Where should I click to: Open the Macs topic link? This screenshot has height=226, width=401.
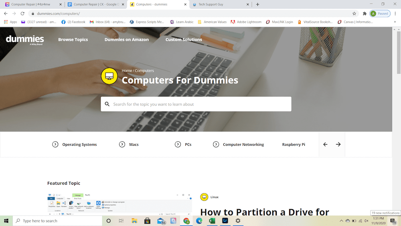134,145
